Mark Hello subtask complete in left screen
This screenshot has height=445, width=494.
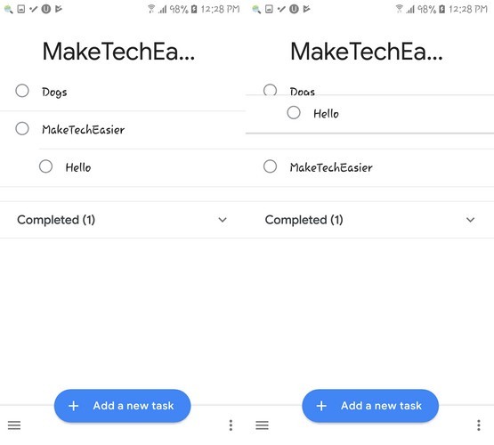click(45, 166)
